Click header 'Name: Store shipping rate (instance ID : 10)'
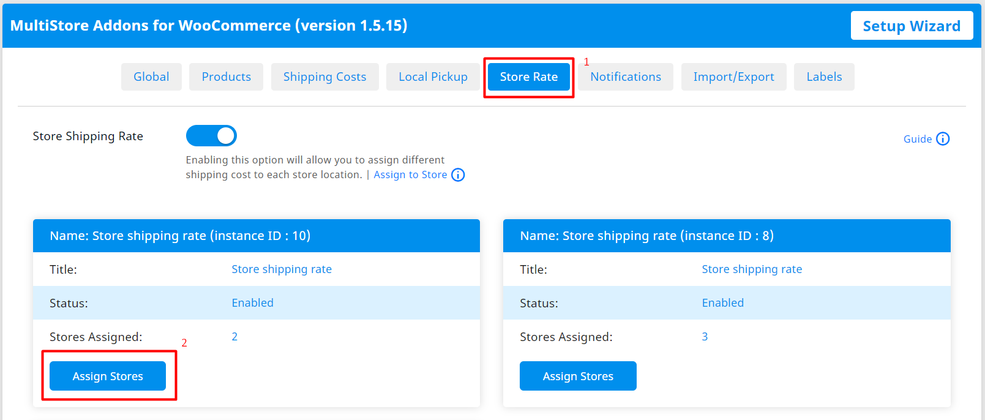Viewport: 985px width, 420px height. click(257, 236)
